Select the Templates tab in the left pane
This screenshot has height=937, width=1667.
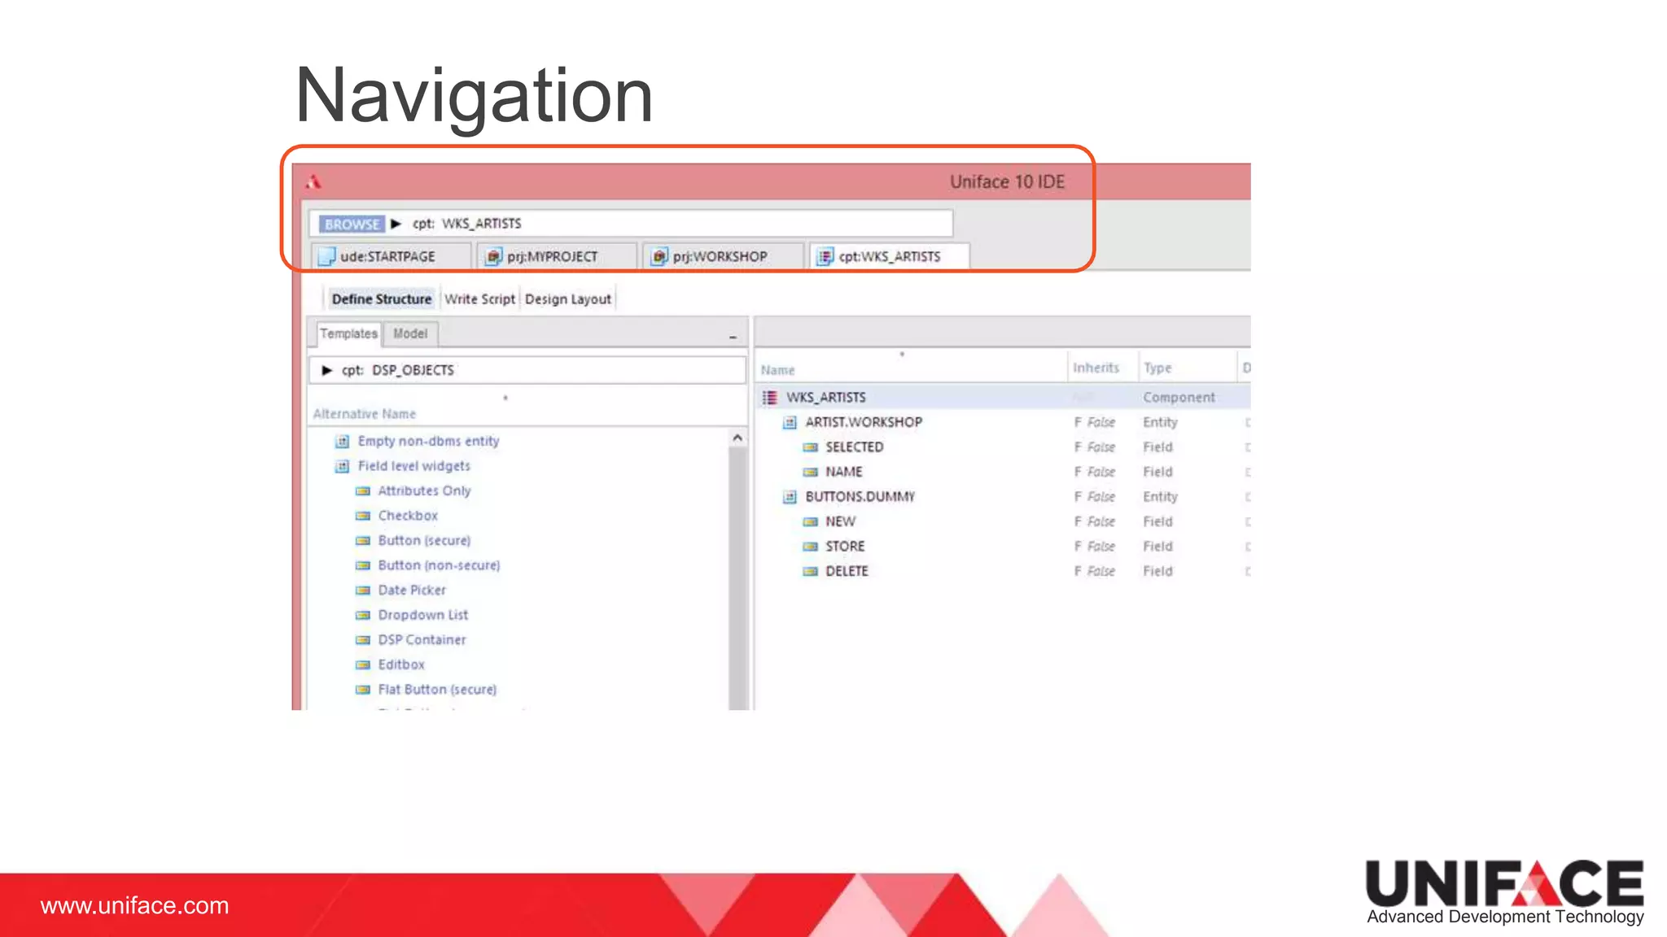pos(348,333)
